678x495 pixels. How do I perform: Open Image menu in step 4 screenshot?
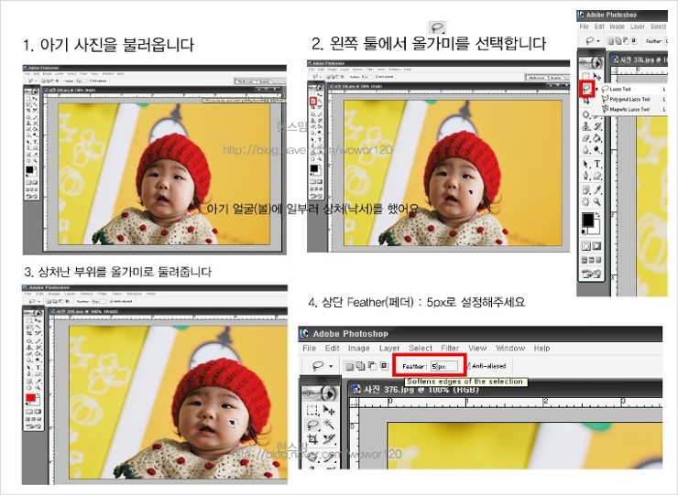[x=359, y=348]
